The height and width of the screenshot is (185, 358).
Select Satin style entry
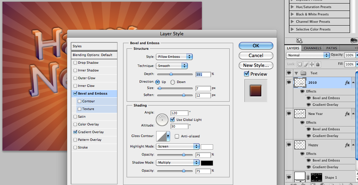click(x=94, y=117)
